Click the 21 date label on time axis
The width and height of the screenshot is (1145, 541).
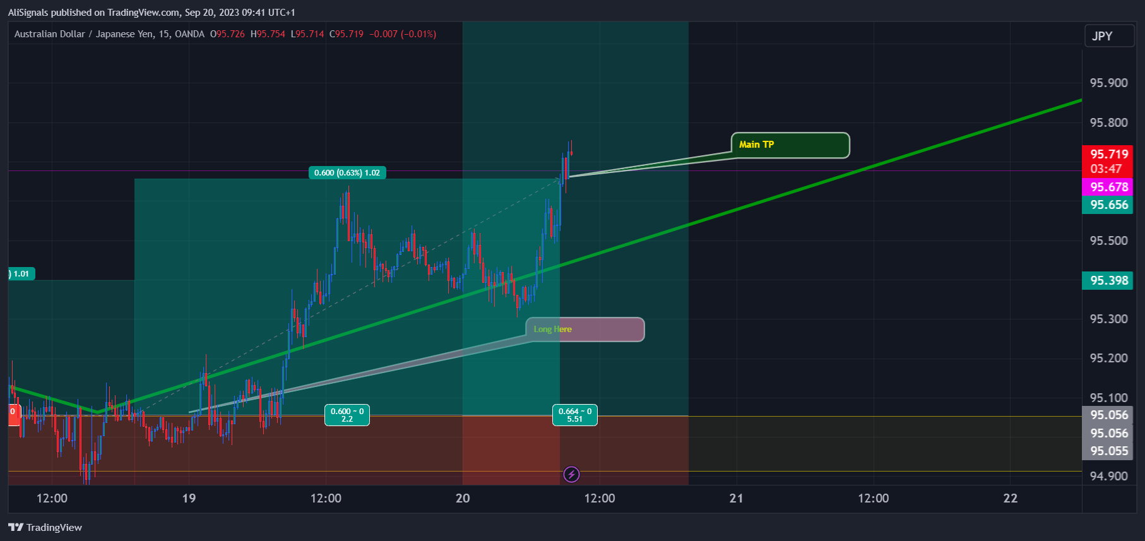(x=736, y=498)
